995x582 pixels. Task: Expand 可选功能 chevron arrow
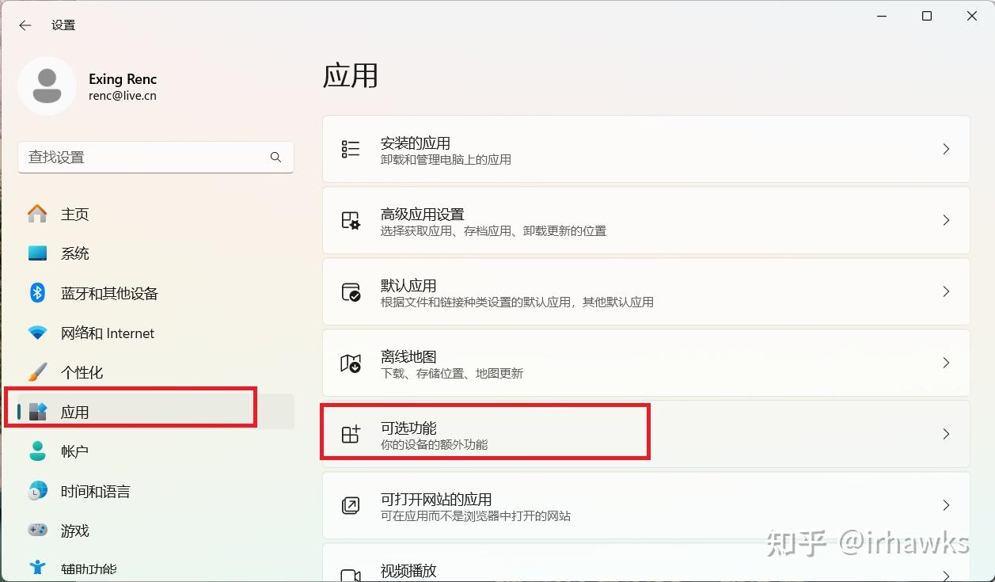(x=946, y=434)
